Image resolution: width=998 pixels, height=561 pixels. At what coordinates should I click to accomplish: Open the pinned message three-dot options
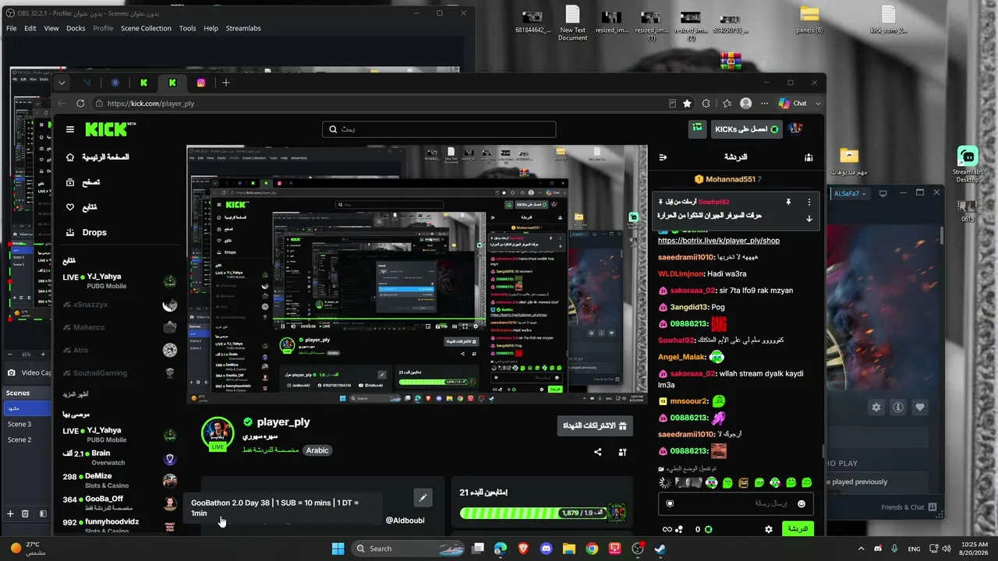[x=809, y=202]
